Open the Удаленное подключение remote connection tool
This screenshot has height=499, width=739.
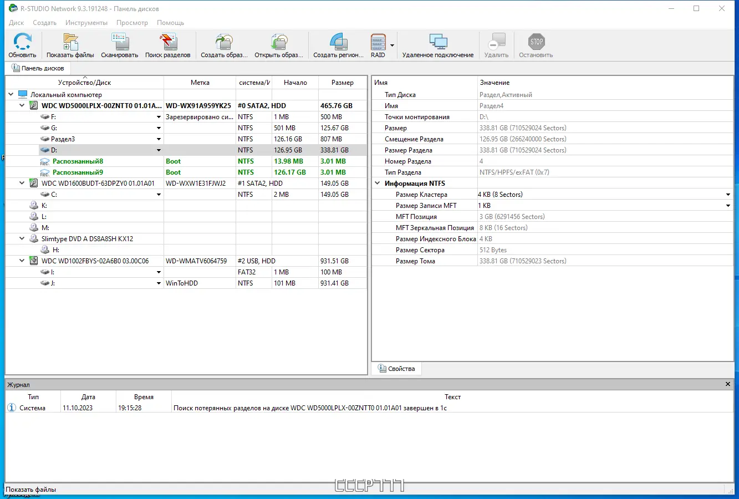tap(438, 42)
